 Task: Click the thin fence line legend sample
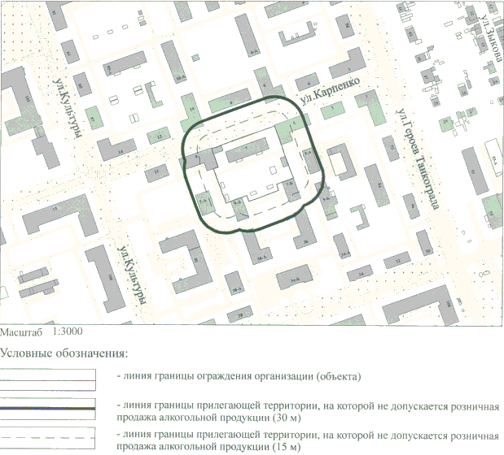[x=49, y=377]
